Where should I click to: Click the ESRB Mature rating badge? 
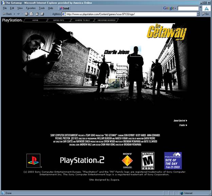[x=148, y=161]
